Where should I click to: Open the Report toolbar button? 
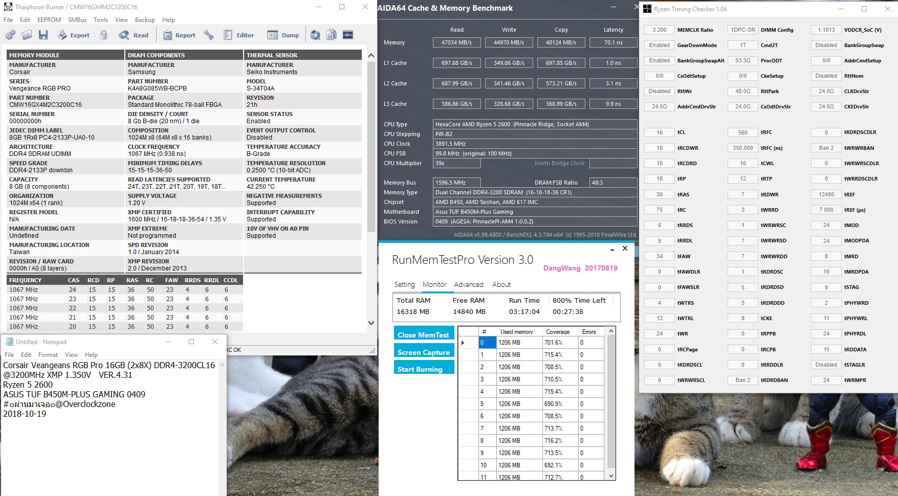(180, 35)
